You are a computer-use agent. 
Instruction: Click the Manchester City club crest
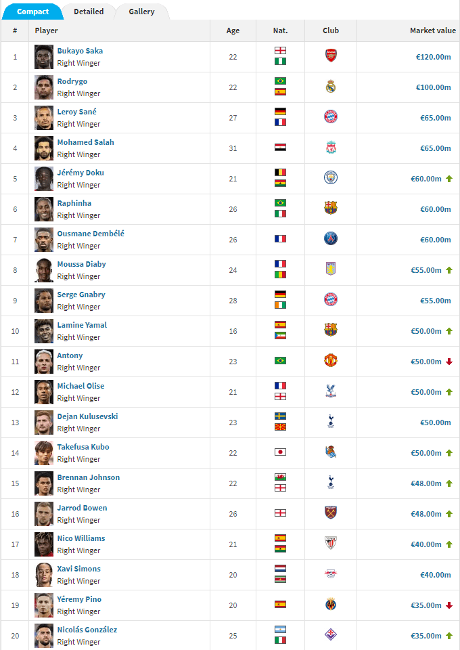(331, 178)
